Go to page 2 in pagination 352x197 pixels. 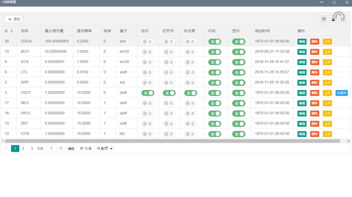point(23,149)
